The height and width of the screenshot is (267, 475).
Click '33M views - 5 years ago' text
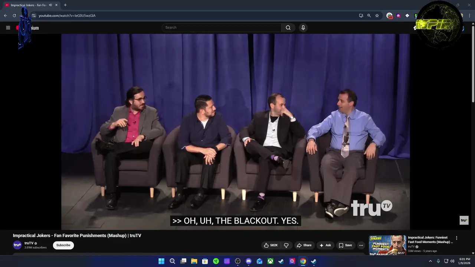[422, 251]
